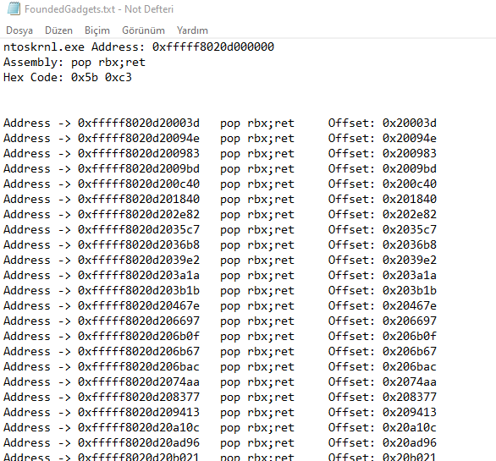Open the Biçim menu
Screen dimensions: 496x461
(x=97, y=30)
